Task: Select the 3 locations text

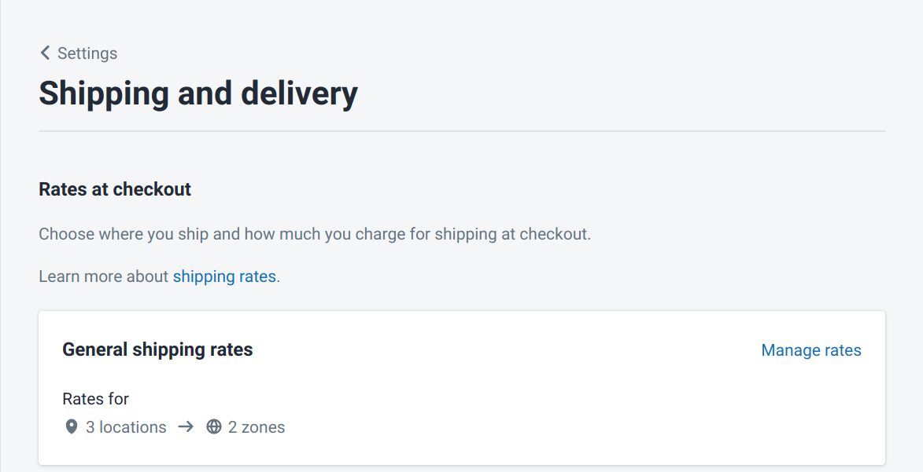Action: (x=126, y=427)
